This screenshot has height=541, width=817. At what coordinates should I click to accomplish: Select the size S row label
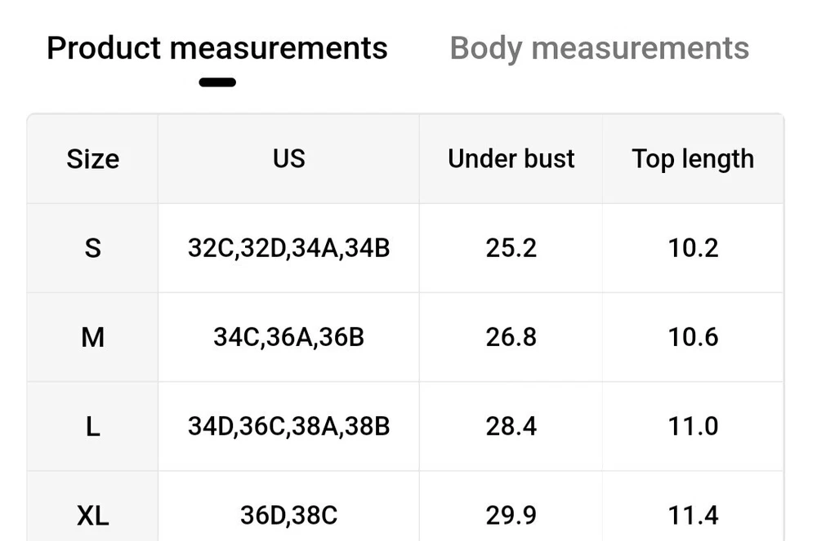[93, 248]
